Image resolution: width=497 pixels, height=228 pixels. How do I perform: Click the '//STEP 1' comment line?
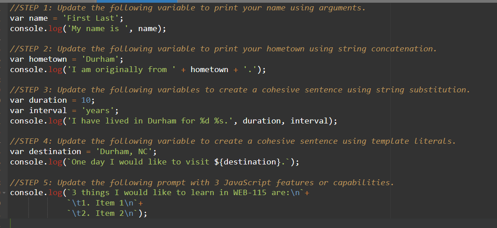[188, 8]
